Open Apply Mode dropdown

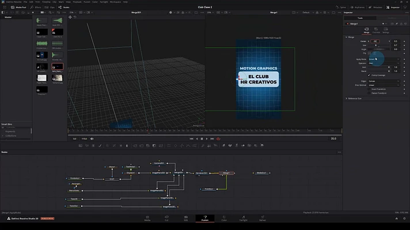[x=384, y=59]
